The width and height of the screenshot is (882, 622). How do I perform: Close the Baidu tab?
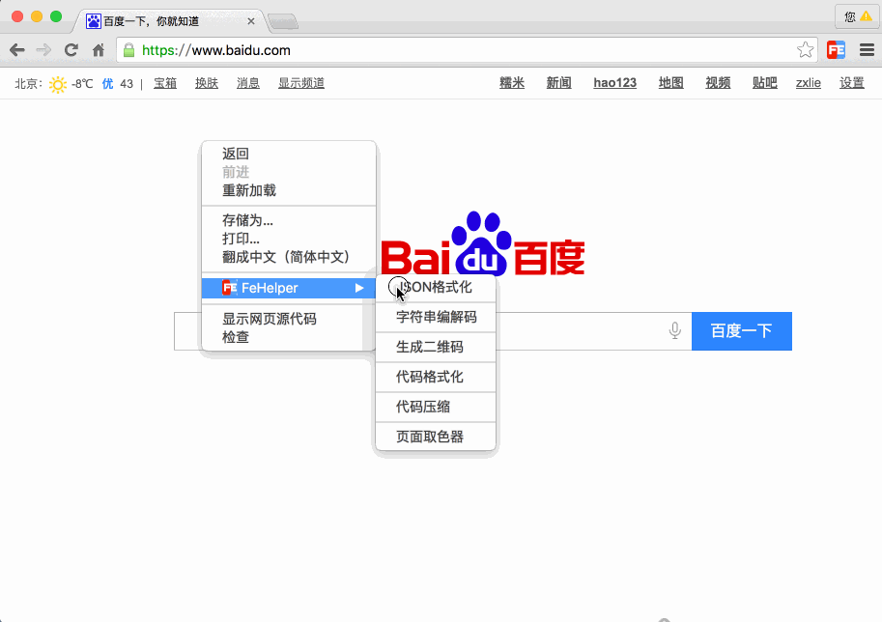(251, 21)
